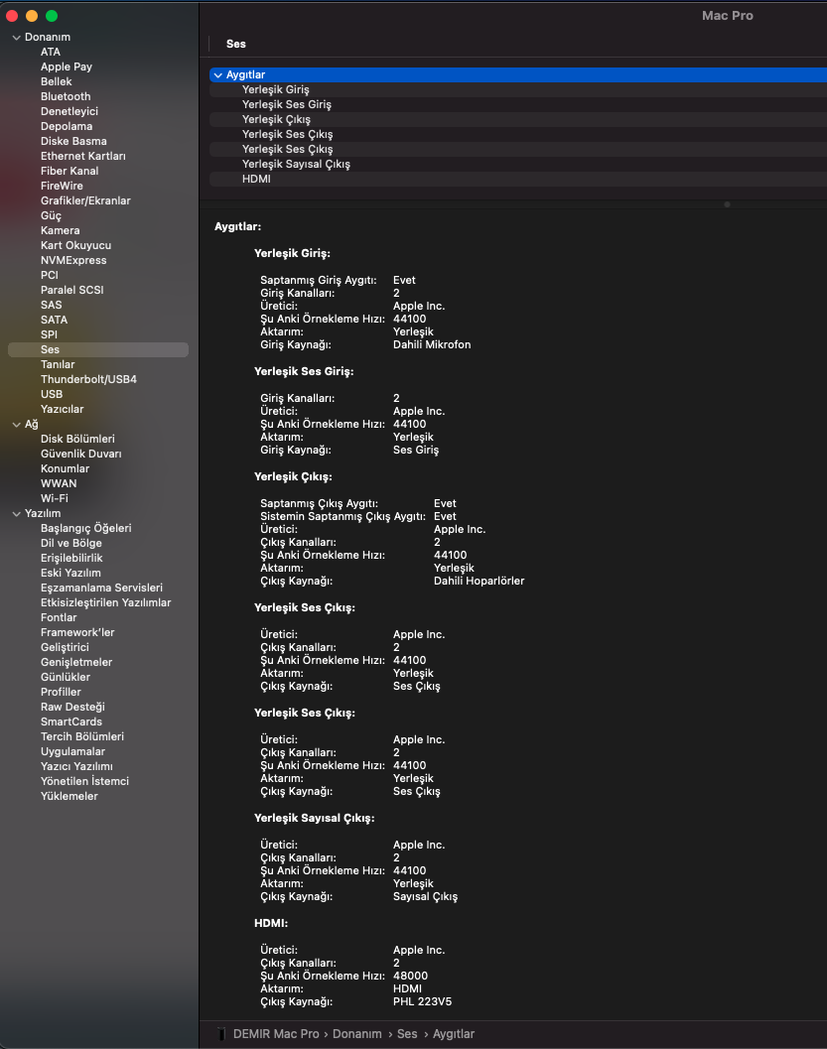Select Grafikler/Ekranlar in the sidebar
This screenshot has height=1049, width=827.
85,200
